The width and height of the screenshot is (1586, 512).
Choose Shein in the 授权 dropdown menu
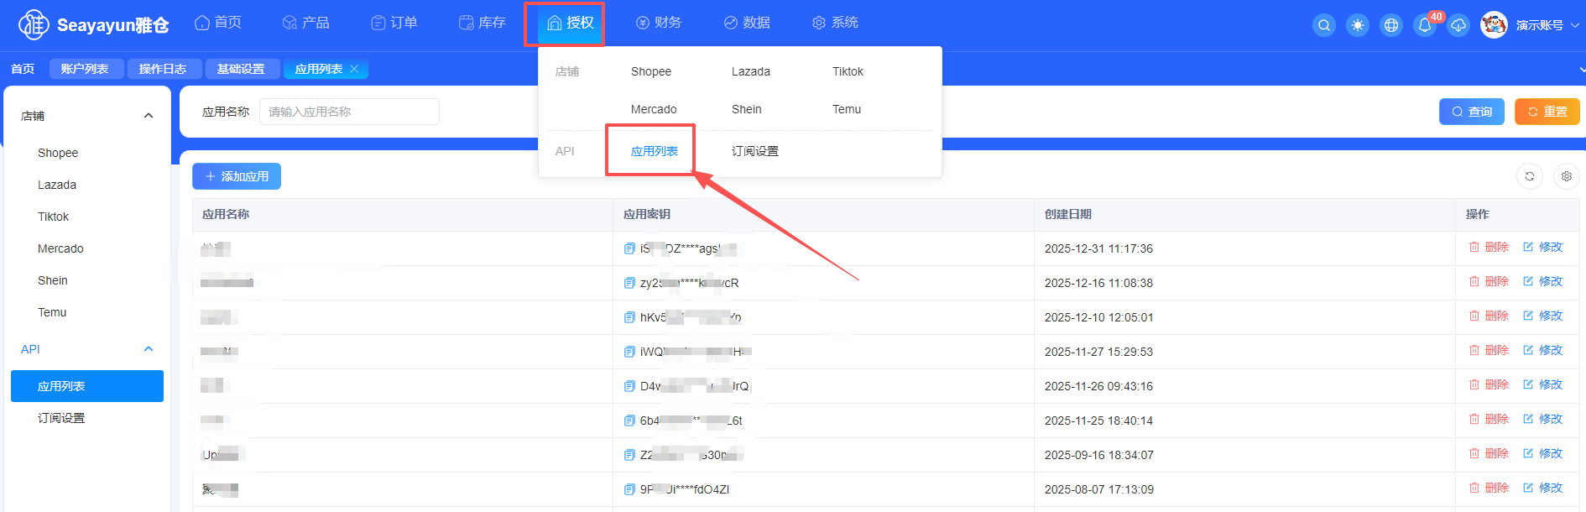tap(747, 109)
